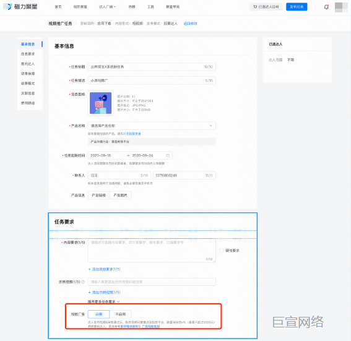Image resolution: width=351 pixels, height=341 pixels.
Task: Click the plus icon to add another requirement
Action: click(90, 269)
